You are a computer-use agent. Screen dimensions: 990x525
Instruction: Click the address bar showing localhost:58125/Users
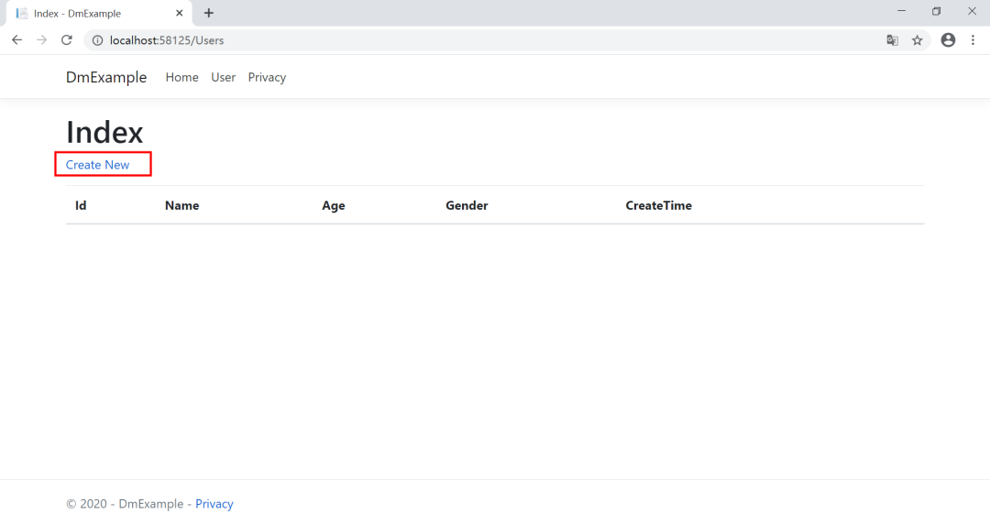(492, 40)
